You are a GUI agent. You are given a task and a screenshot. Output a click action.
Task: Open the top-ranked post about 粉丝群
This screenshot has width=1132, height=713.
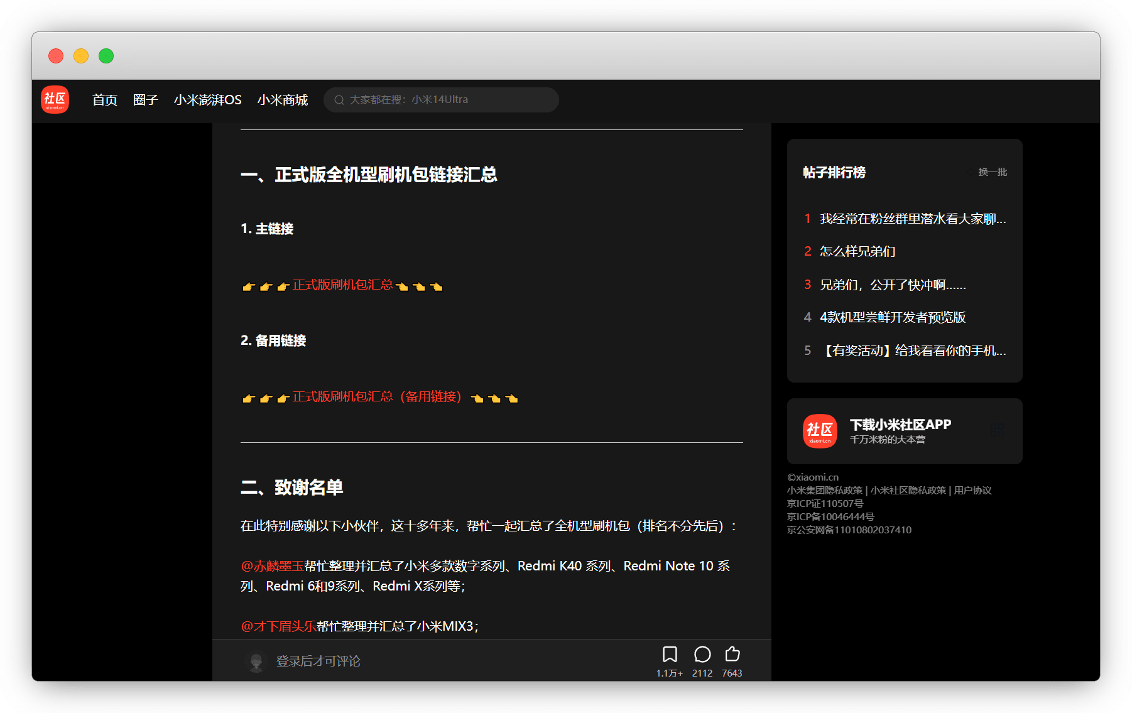click(912, 219)
